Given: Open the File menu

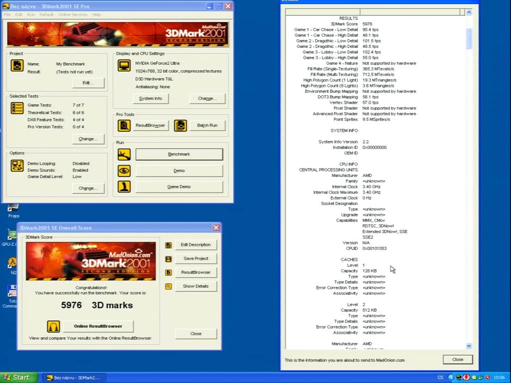Looking at the screenshot, I should (7, 14).
